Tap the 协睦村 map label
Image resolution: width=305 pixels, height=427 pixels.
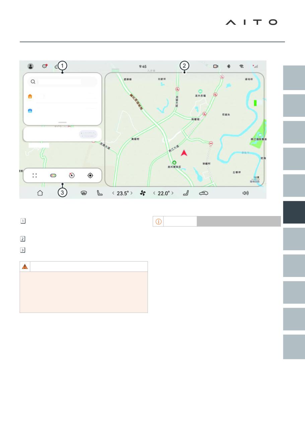coord(207,163)
